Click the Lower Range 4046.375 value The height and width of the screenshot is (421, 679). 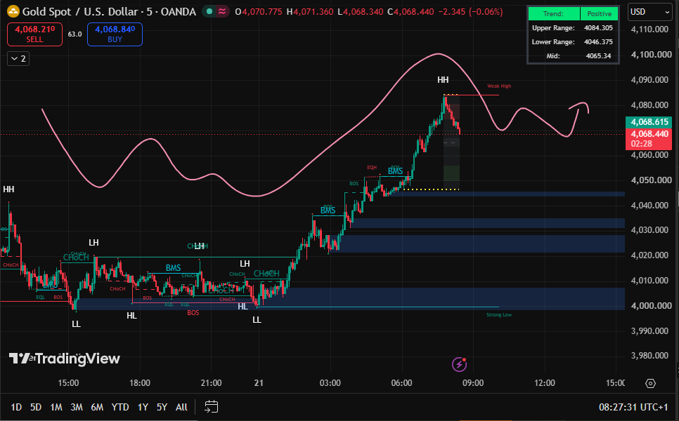point(598,42)
